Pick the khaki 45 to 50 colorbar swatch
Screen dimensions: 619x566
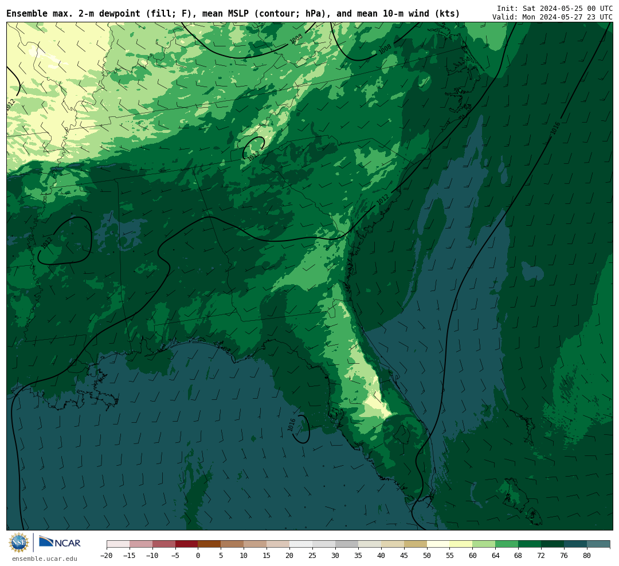pos(416,544)
